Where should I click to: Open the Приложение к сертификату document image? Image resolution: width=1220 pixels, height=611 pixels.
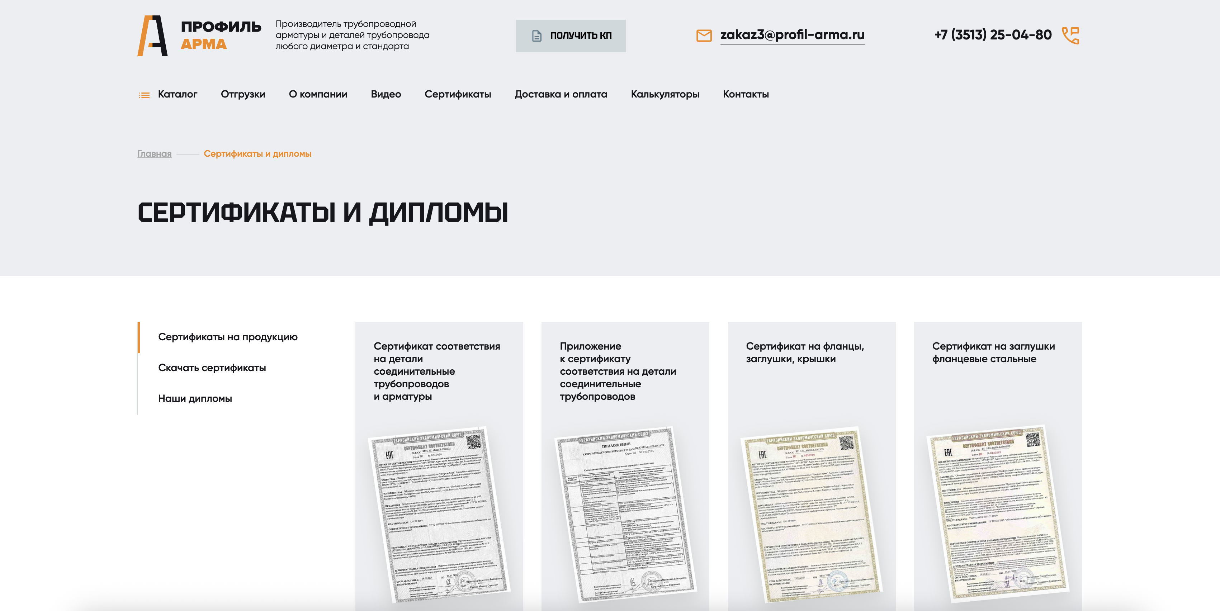point(625,514)
